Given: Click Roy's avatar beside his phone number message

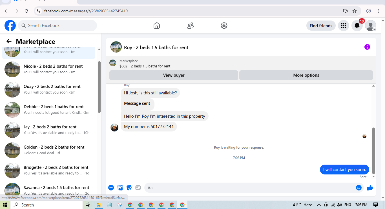Looking at the screenshot, I should pos(114,128).
